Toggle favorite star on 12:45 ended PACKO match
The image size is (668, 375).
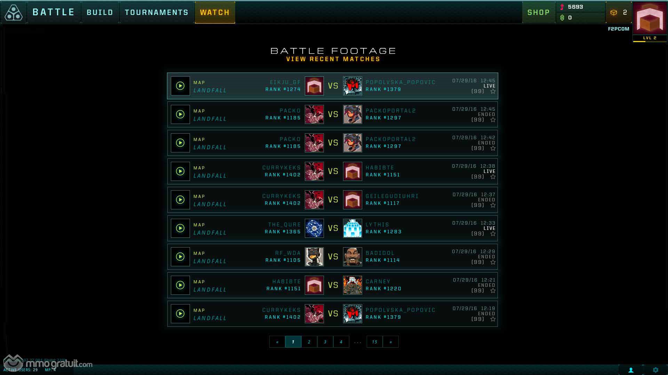pyautogui.click(x=493, y=120)
